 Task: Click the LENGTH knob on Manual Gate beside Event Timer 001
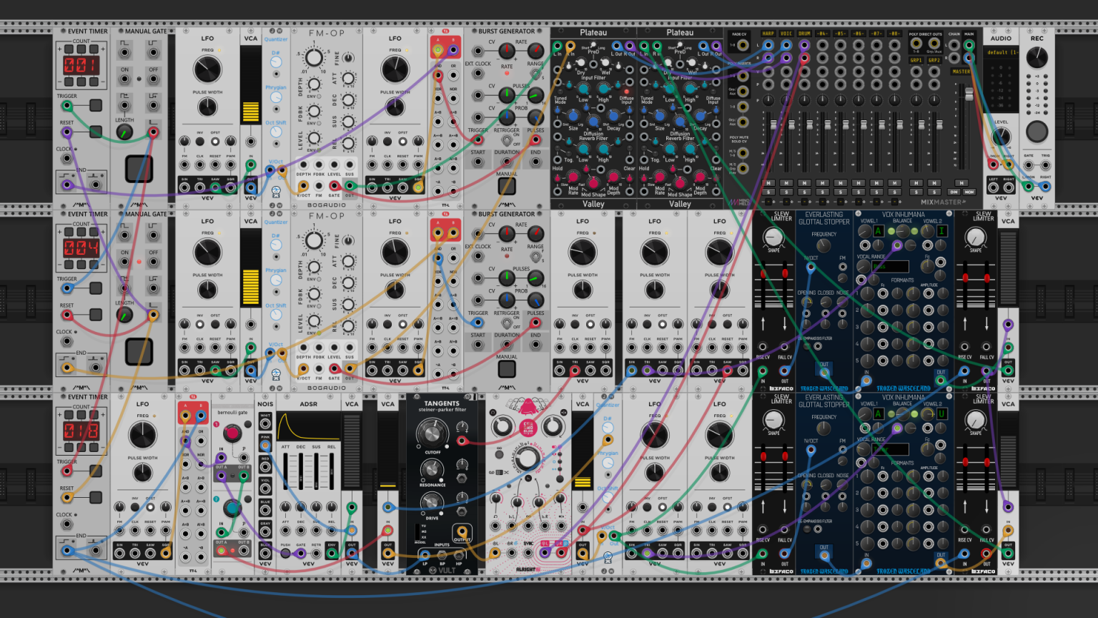point(124,132)
